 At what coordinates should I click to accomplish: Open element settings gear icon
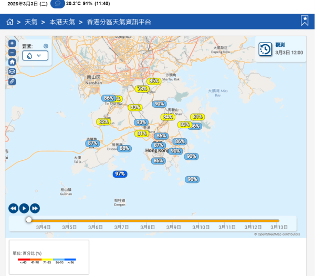46,46
